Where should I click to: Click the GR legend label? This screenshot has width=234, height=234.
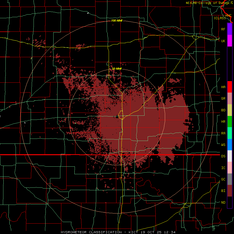click(223, 99)
